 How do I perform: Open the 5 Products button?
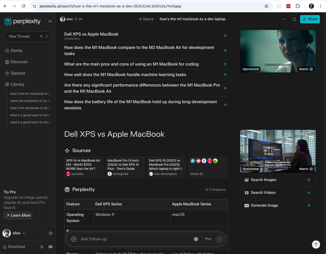pos(215,190)
